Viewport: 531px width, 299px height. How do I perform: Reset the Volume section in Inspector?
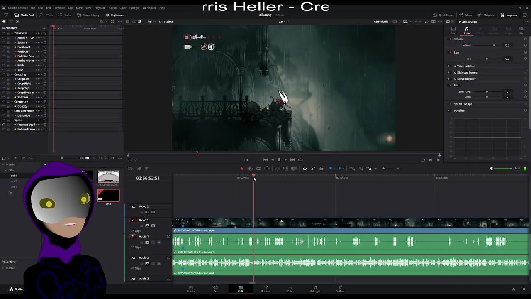pyautogui.click(x=525, y=39)
